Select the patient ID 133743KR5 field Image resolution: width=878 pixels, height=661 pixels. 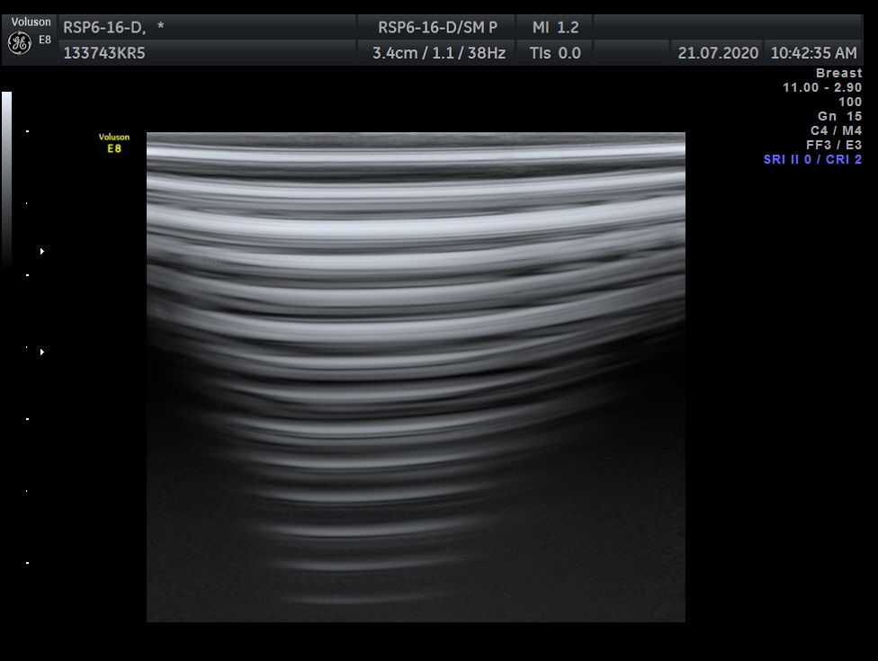coord(104,53)
